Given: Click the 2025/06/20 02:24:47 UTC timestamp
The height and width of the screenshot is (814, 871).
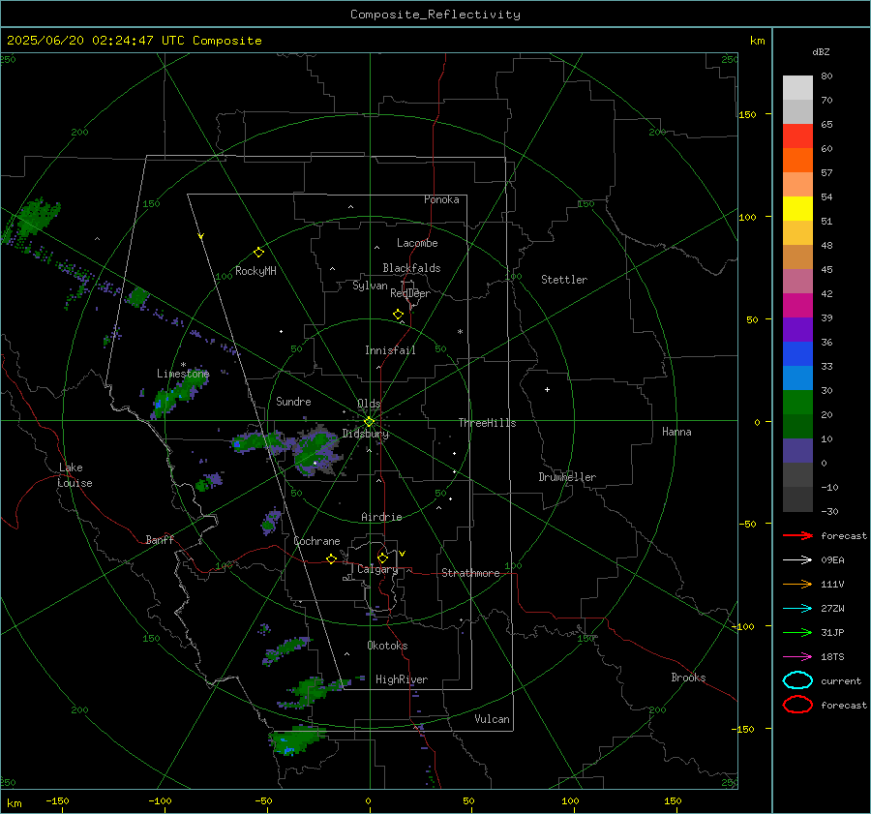Looking at the screenshot, I should (84, 41).
